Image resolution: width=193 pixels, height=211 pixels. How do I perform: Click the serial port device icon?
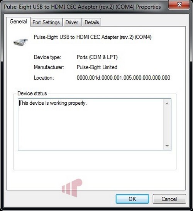20,42
